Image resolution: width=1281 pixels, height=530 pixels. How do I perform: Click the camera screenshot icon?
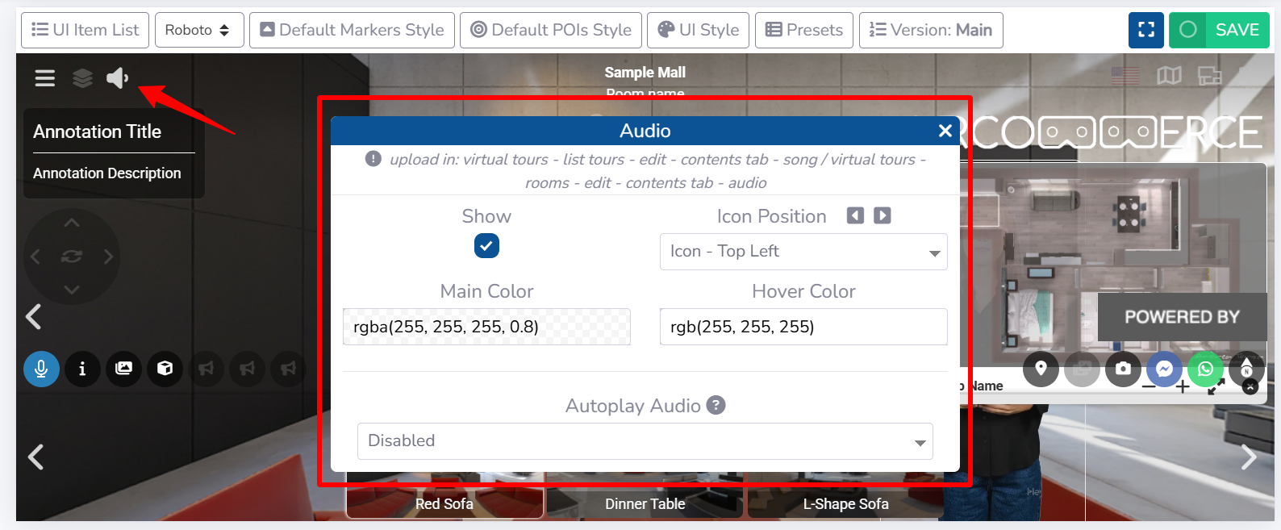pyautogui.click(x=1123, y=369)
